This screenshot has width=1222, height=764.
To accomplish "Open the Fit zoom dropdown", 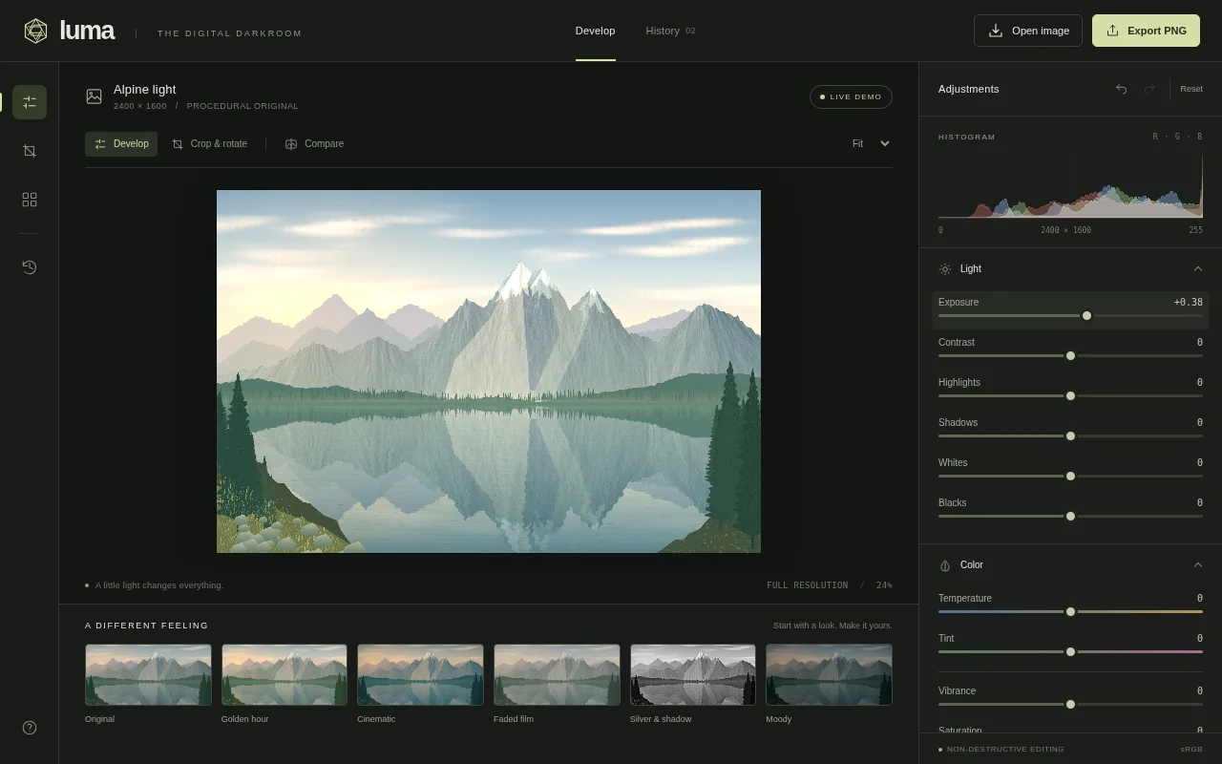I will tap(871, 144).
